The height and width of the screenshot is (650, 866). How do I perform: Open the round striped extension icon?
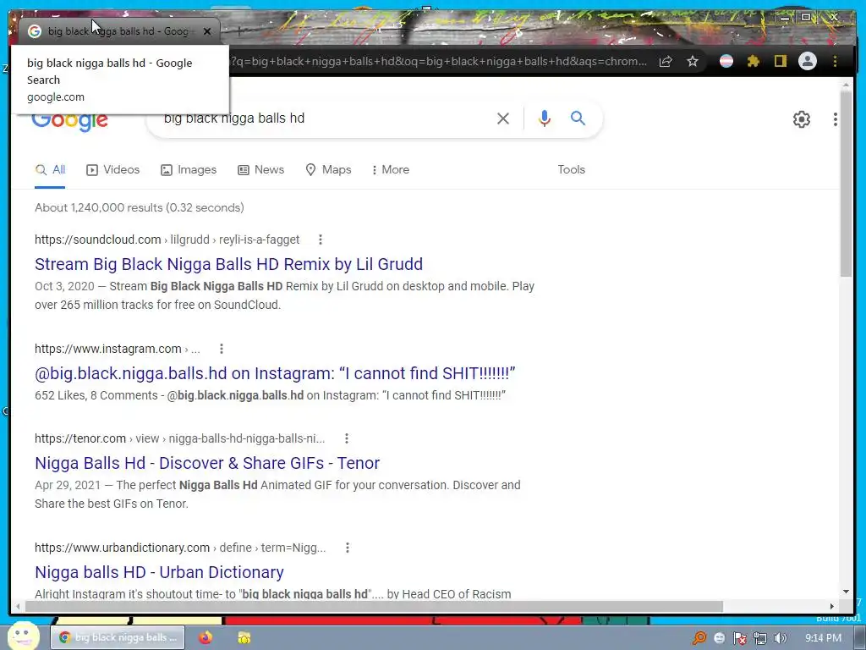pos(726,61)
